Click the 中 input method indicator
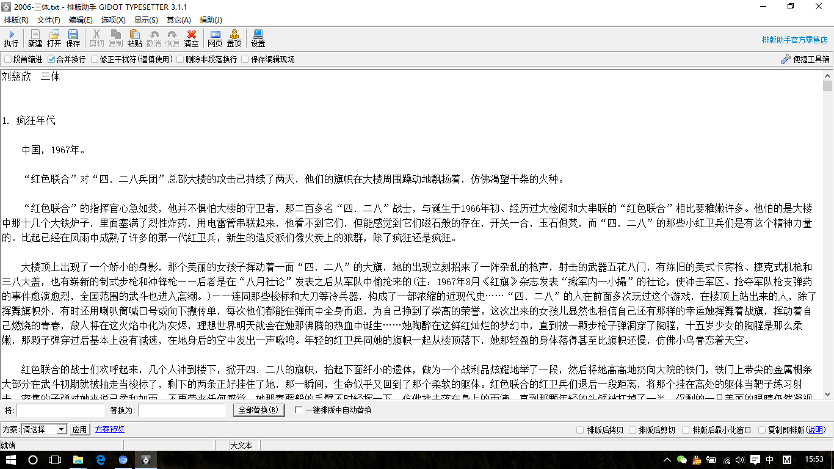This screenshot has width=834, height=469. pyautogui.click(x=770, y=460)
